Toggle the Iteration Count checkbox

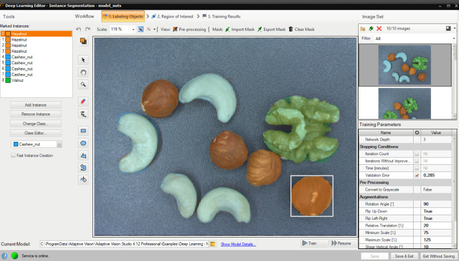pos(417,154)
